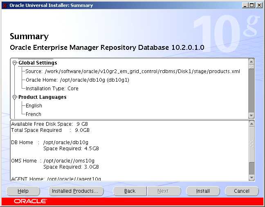This screenshot has height=207, width=265.
Task: Select the Oracle Home tree entry
Action: tap(77, 80)
